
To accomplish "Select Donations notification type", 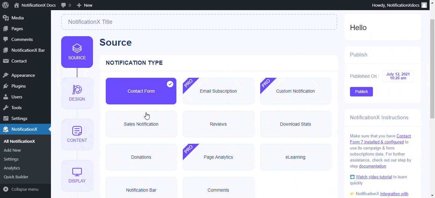I will [x=141, y=157].
